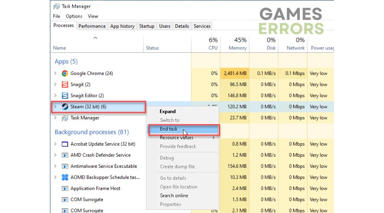Image resolution: width=384 pixels, height=213 pixels.
Task: Click the AOMEI Backupper icon
Action: coord(65,177)
